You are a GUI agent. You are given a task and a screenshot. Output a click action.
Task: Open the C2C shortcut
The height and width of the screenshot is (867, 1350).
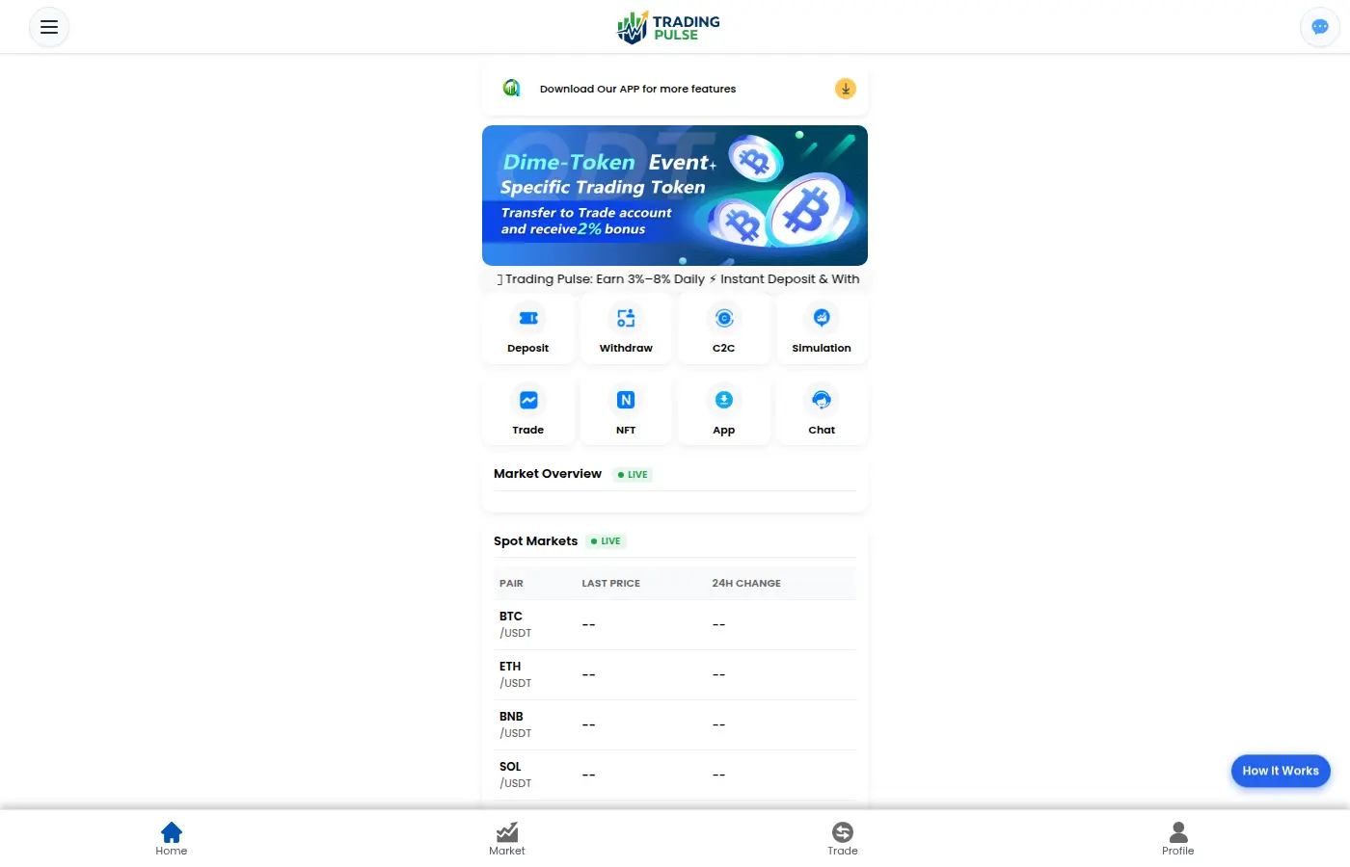pos(724,328)
